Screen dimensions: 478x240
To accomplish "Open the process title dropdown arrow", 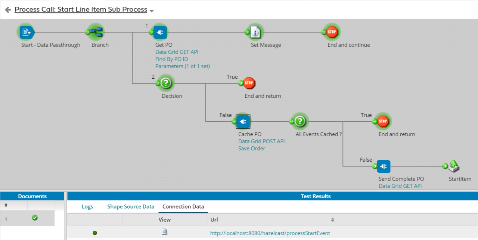I will [x=152, y=11].
